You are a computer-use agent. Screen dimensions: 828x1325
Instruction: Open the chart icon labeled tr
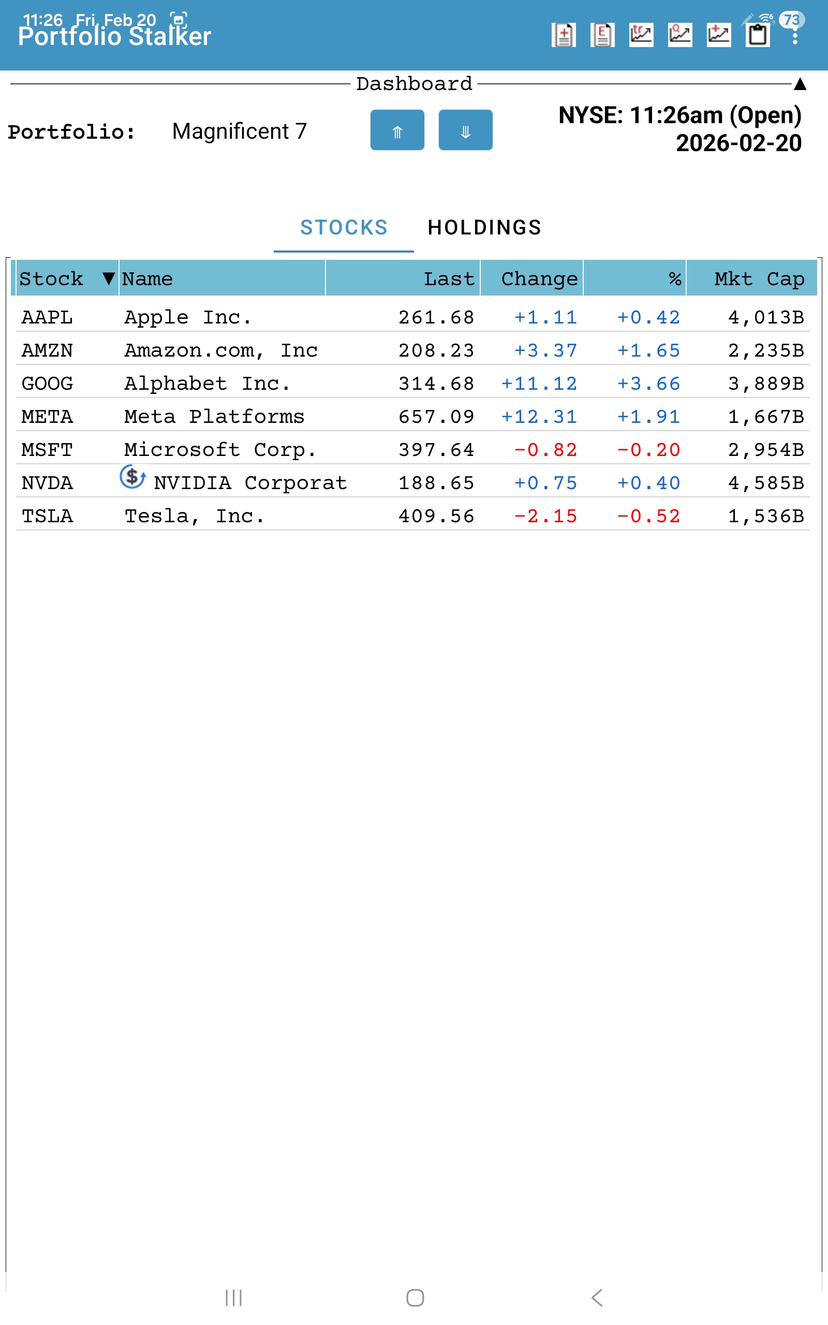(641, 36)
